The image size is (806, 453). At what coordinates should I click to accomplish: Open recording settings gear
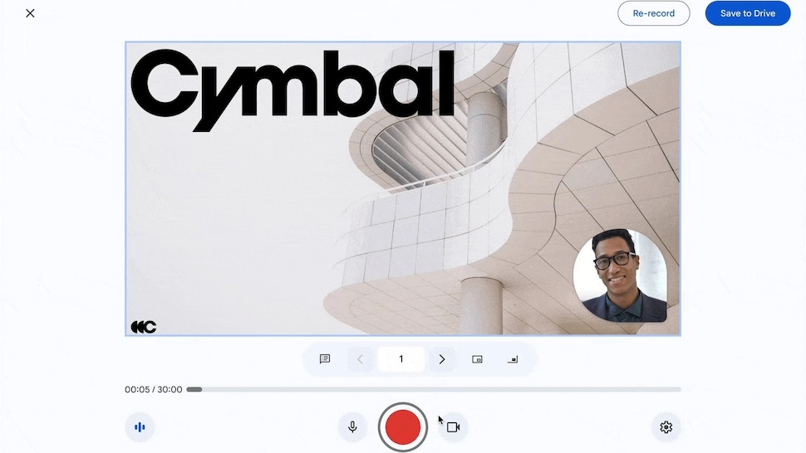click(666, 426)
